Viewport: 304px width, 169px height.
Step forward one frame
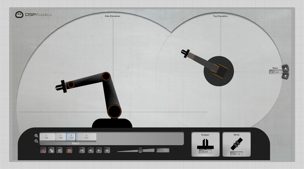[x=107, y=150]
